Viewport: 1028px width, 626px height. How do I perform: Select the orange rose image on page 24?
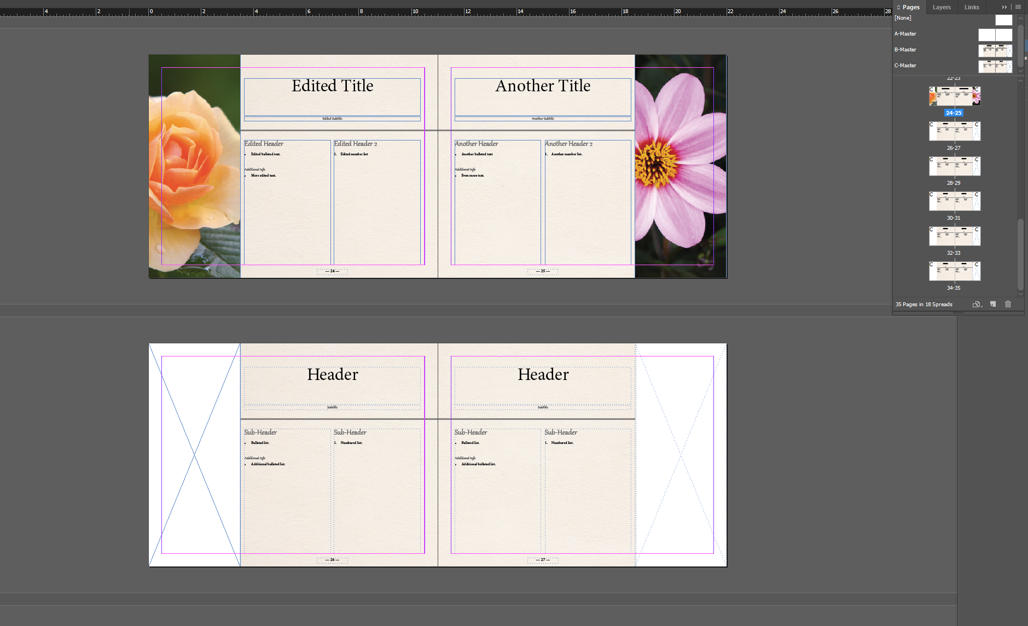(x=194, y=166)
